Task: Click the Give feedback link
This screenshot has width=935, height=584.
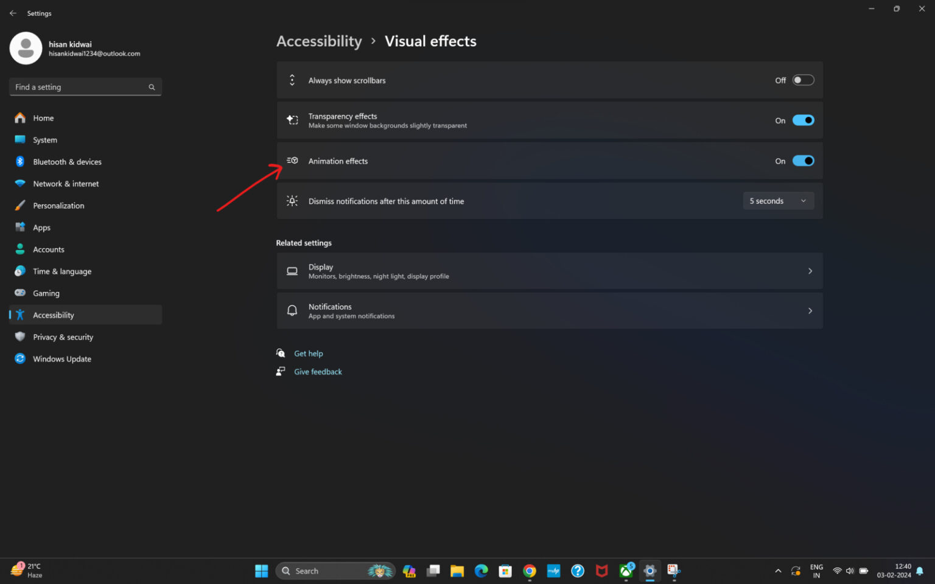Action: 318,371
